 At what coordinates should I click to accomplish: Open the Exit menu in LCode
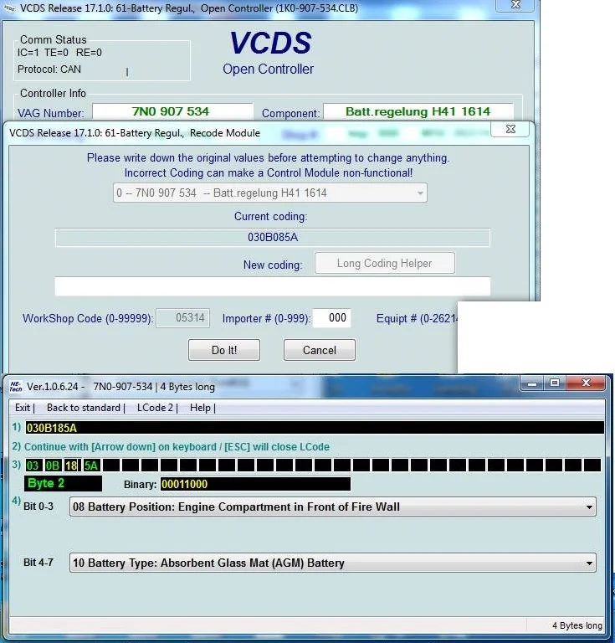tap(23, 408)
